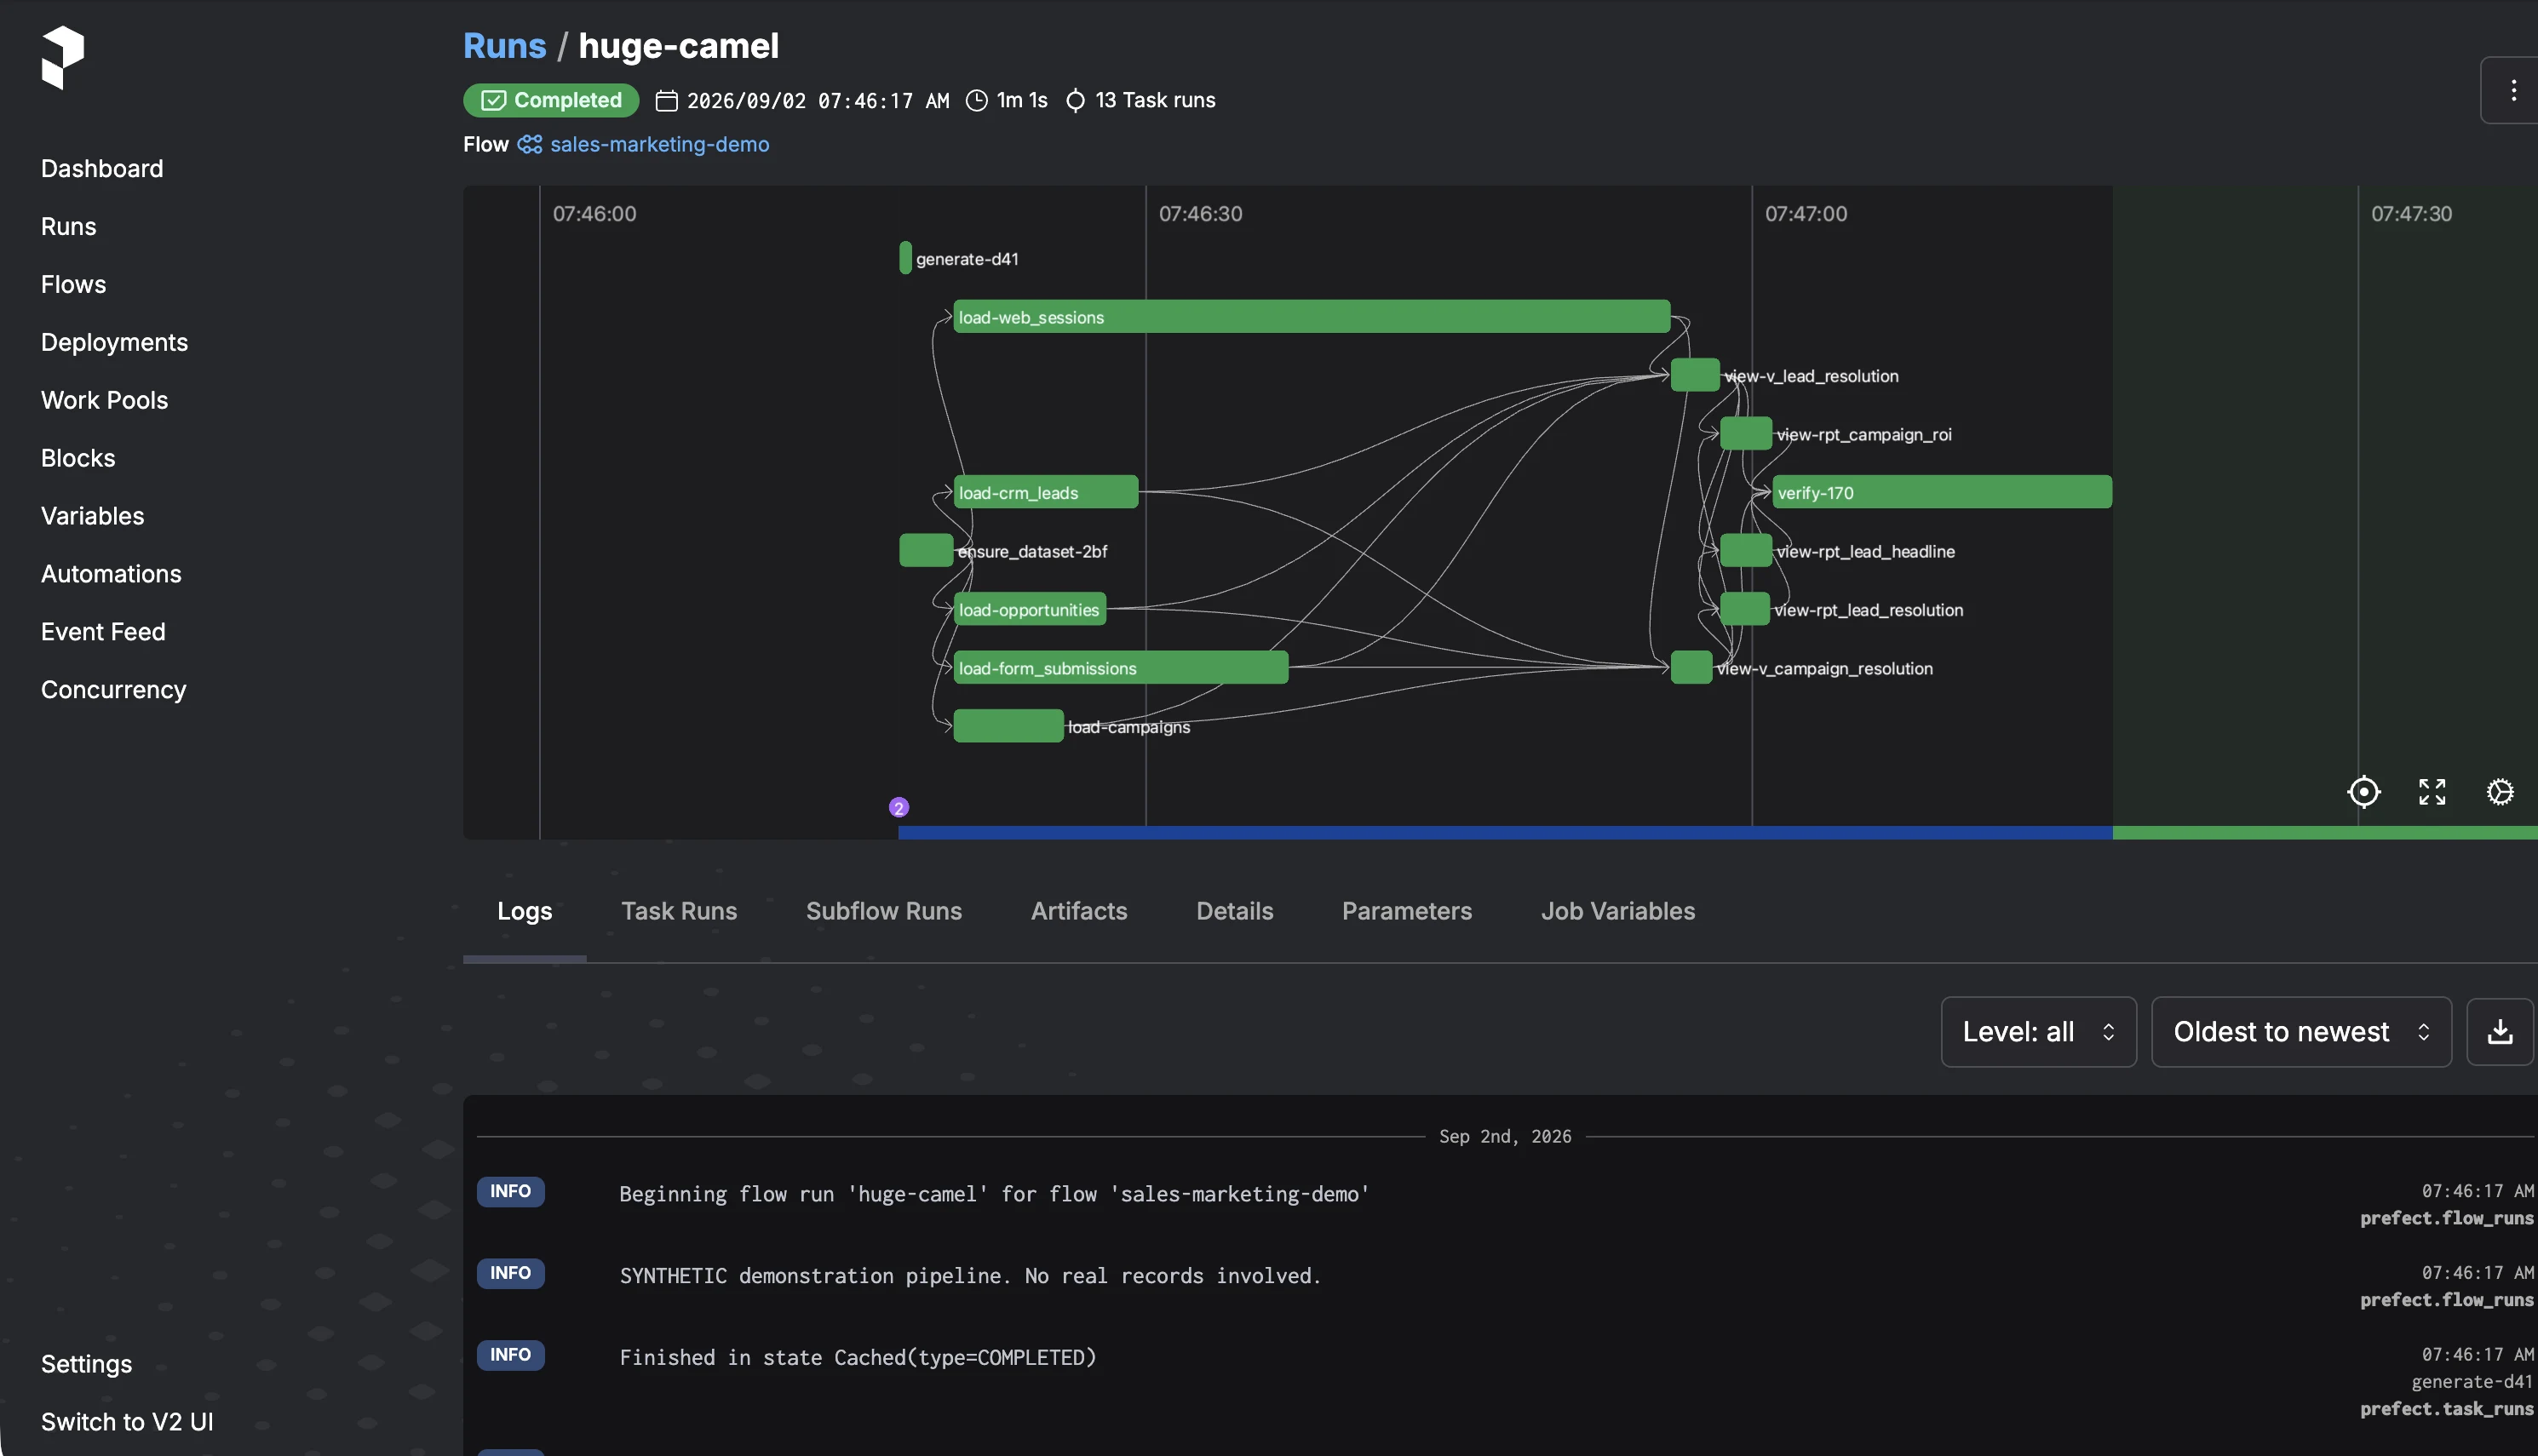Open the three-dot run actions menu
This screenshot has width=2538, height=1456.
click(x=2512, y=91)
